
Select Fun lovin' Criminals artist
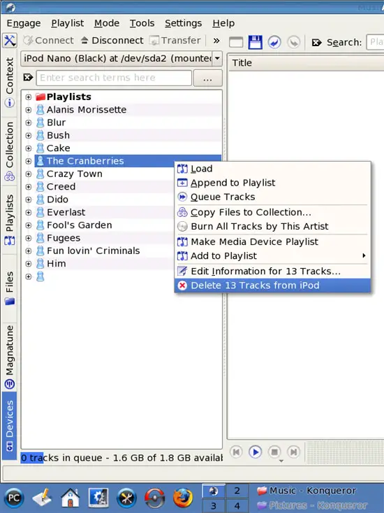click(x=94, y=251)
